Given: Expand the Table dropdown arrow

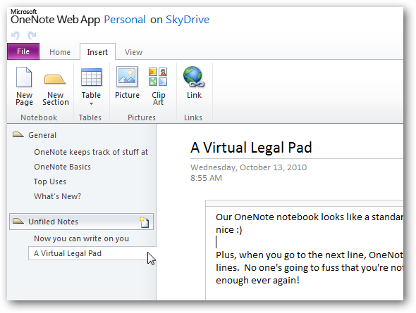Looking at the screenshot, I should coord(91,103).
